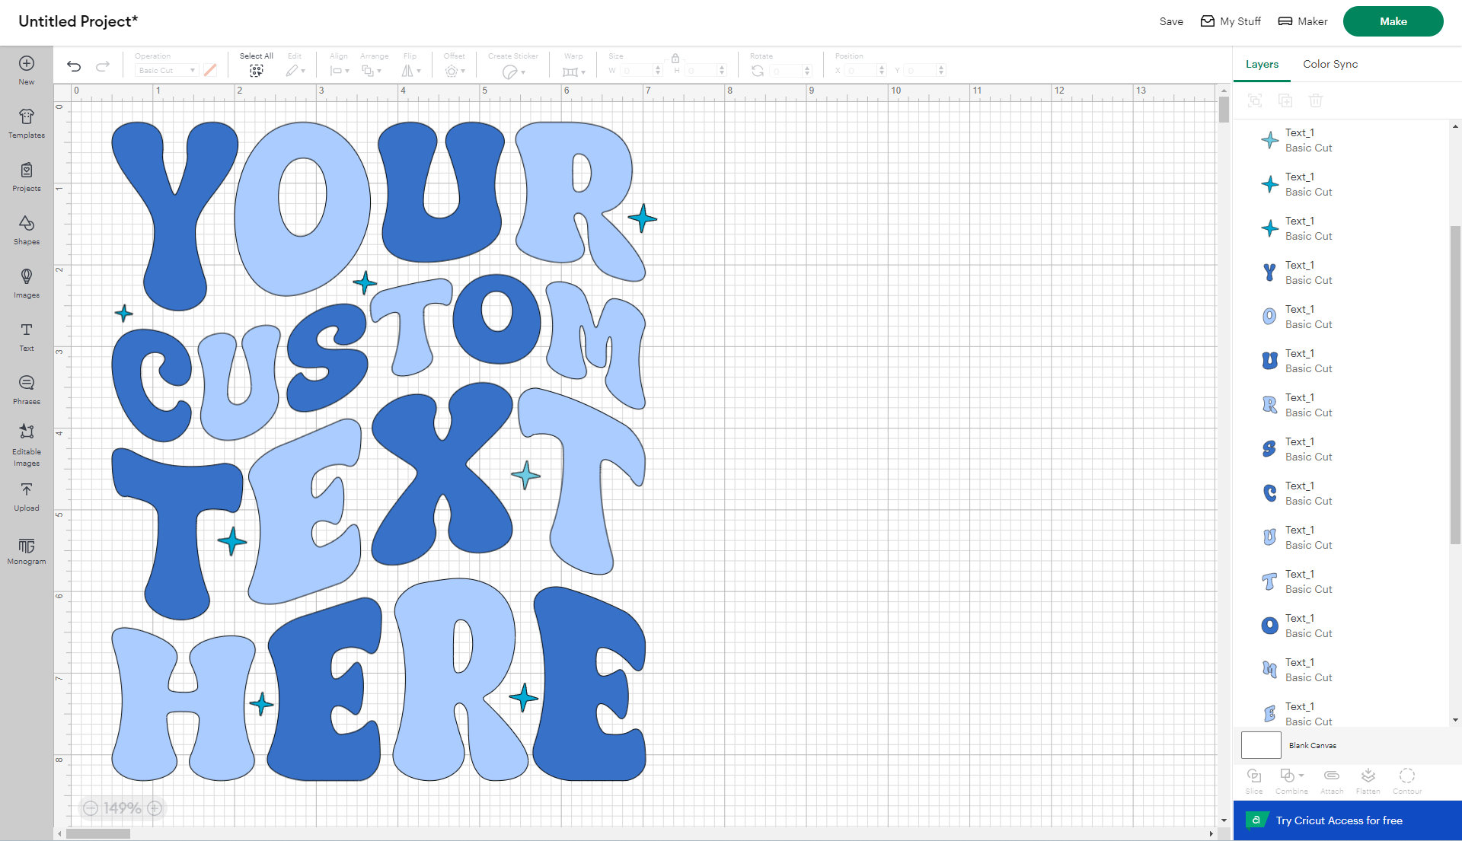The height and width of the screenshot is (841, 1462).
Task: Expand the Flip options dropdown
Action: pos(417,70)
